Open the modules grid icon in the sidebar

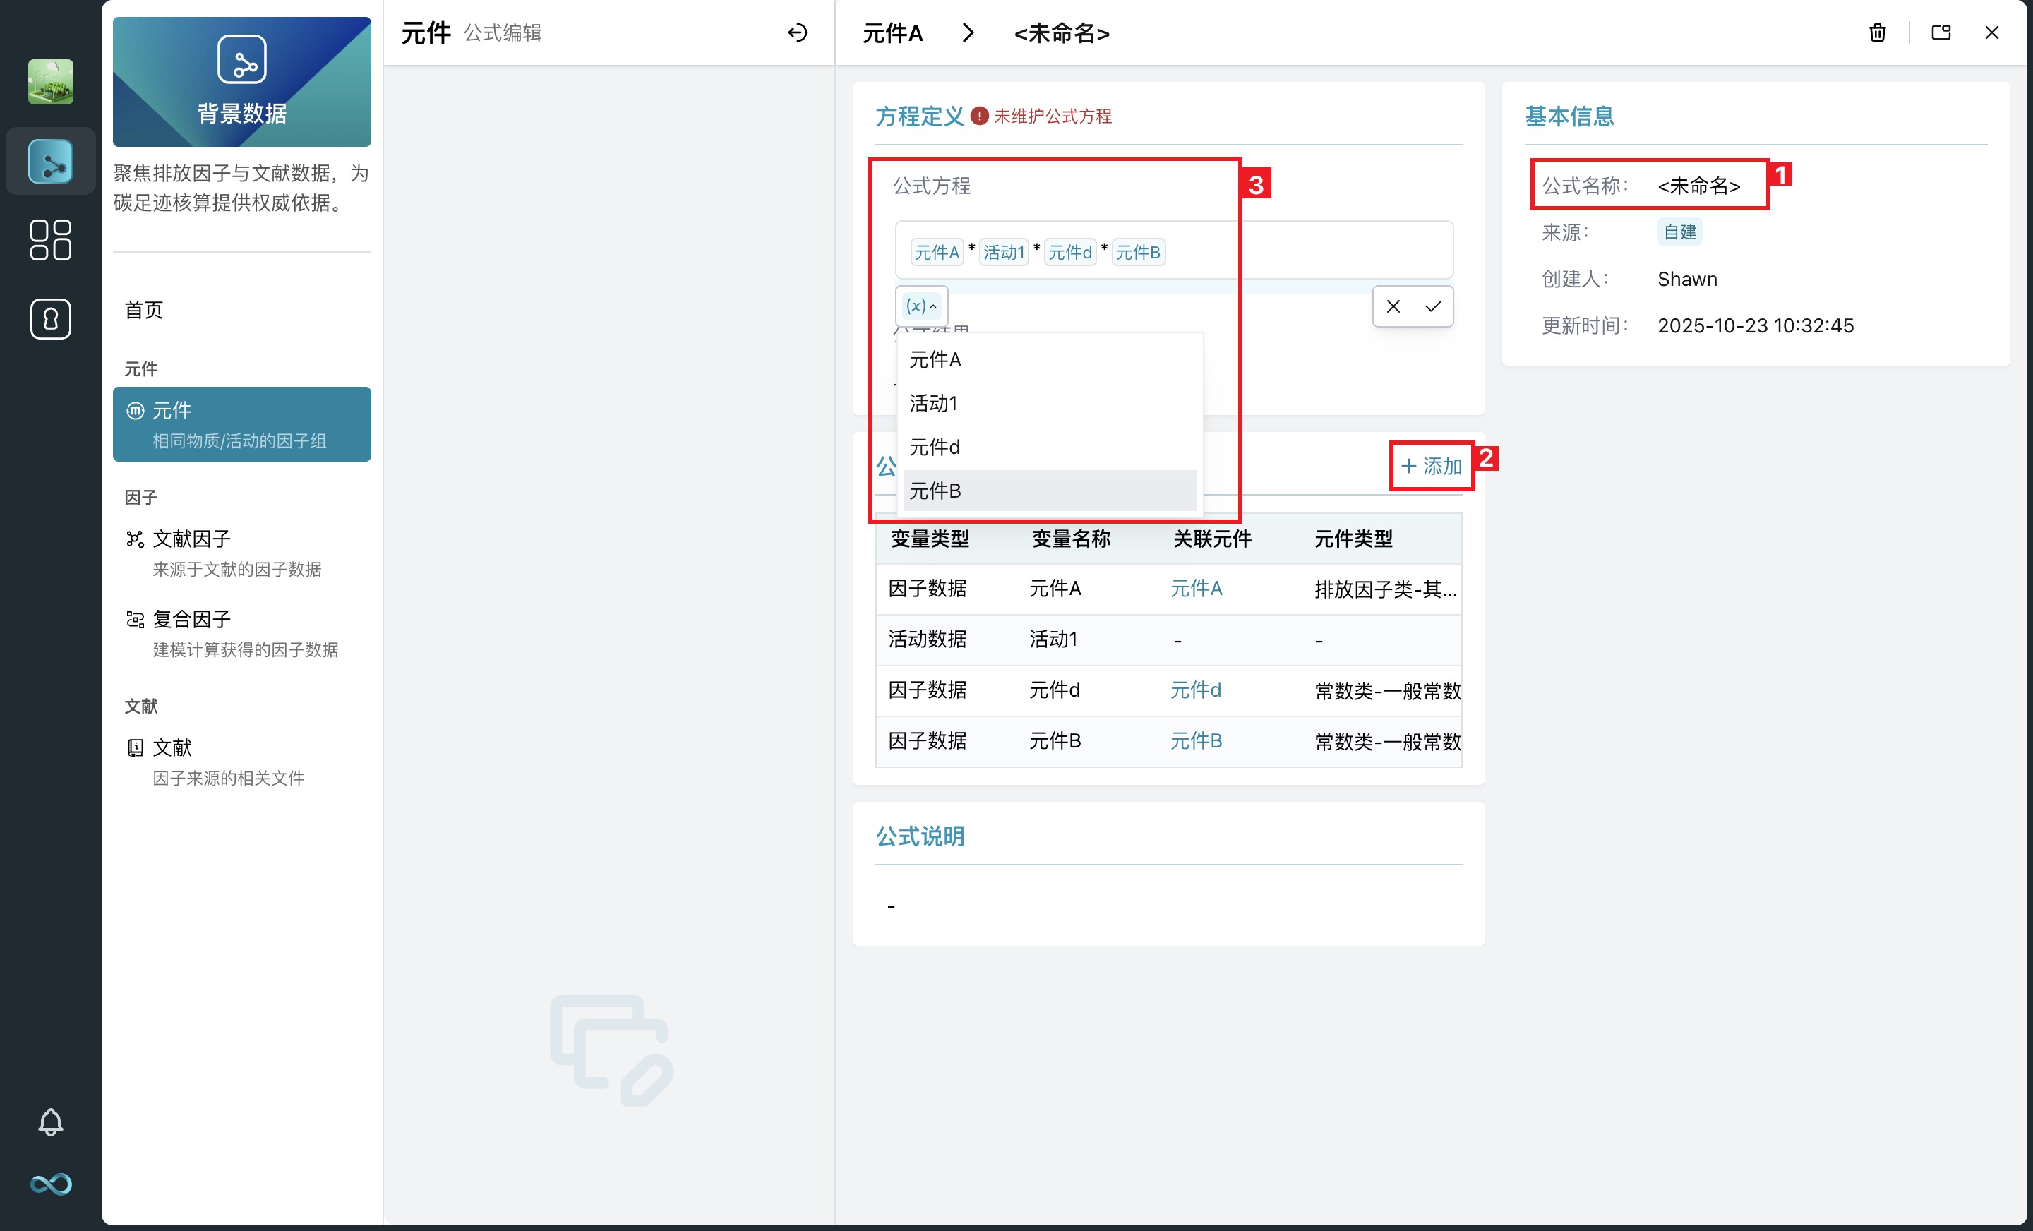pos(49,240)
